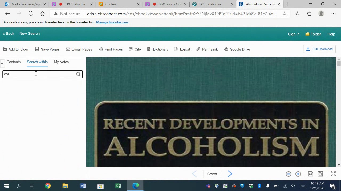Click Save Pages

pyautogui.click(x=47, y=49)
